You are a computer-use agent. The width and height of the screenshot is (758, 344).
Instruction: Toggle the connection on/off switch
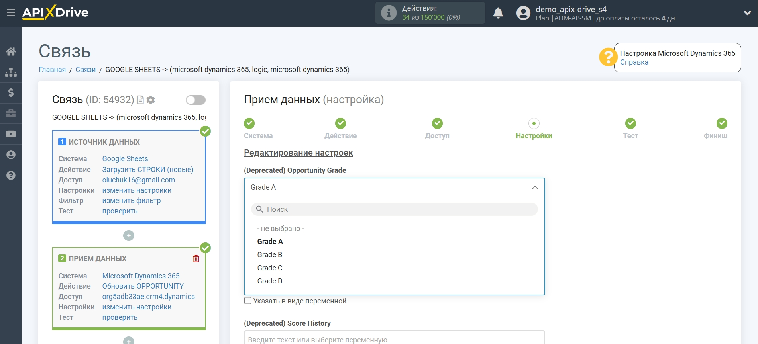196,100
